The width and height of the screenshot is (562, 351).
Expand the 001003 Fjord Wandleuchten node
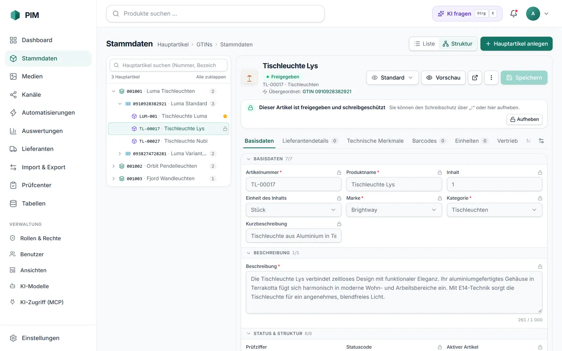pos(114,179)
